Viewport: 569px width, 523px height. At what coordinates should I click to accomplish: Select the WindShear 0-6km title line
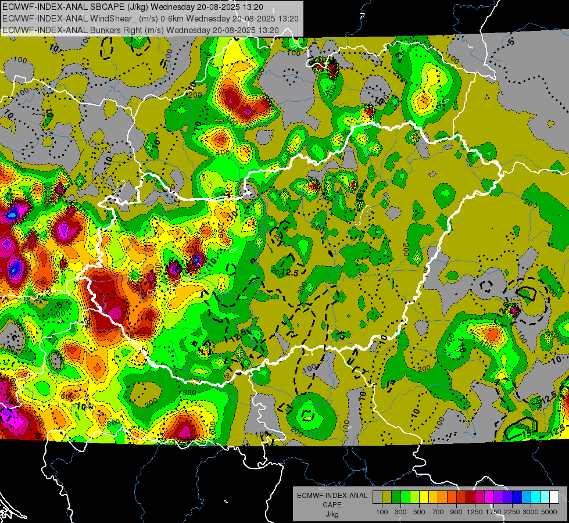[x=150, y=19]
